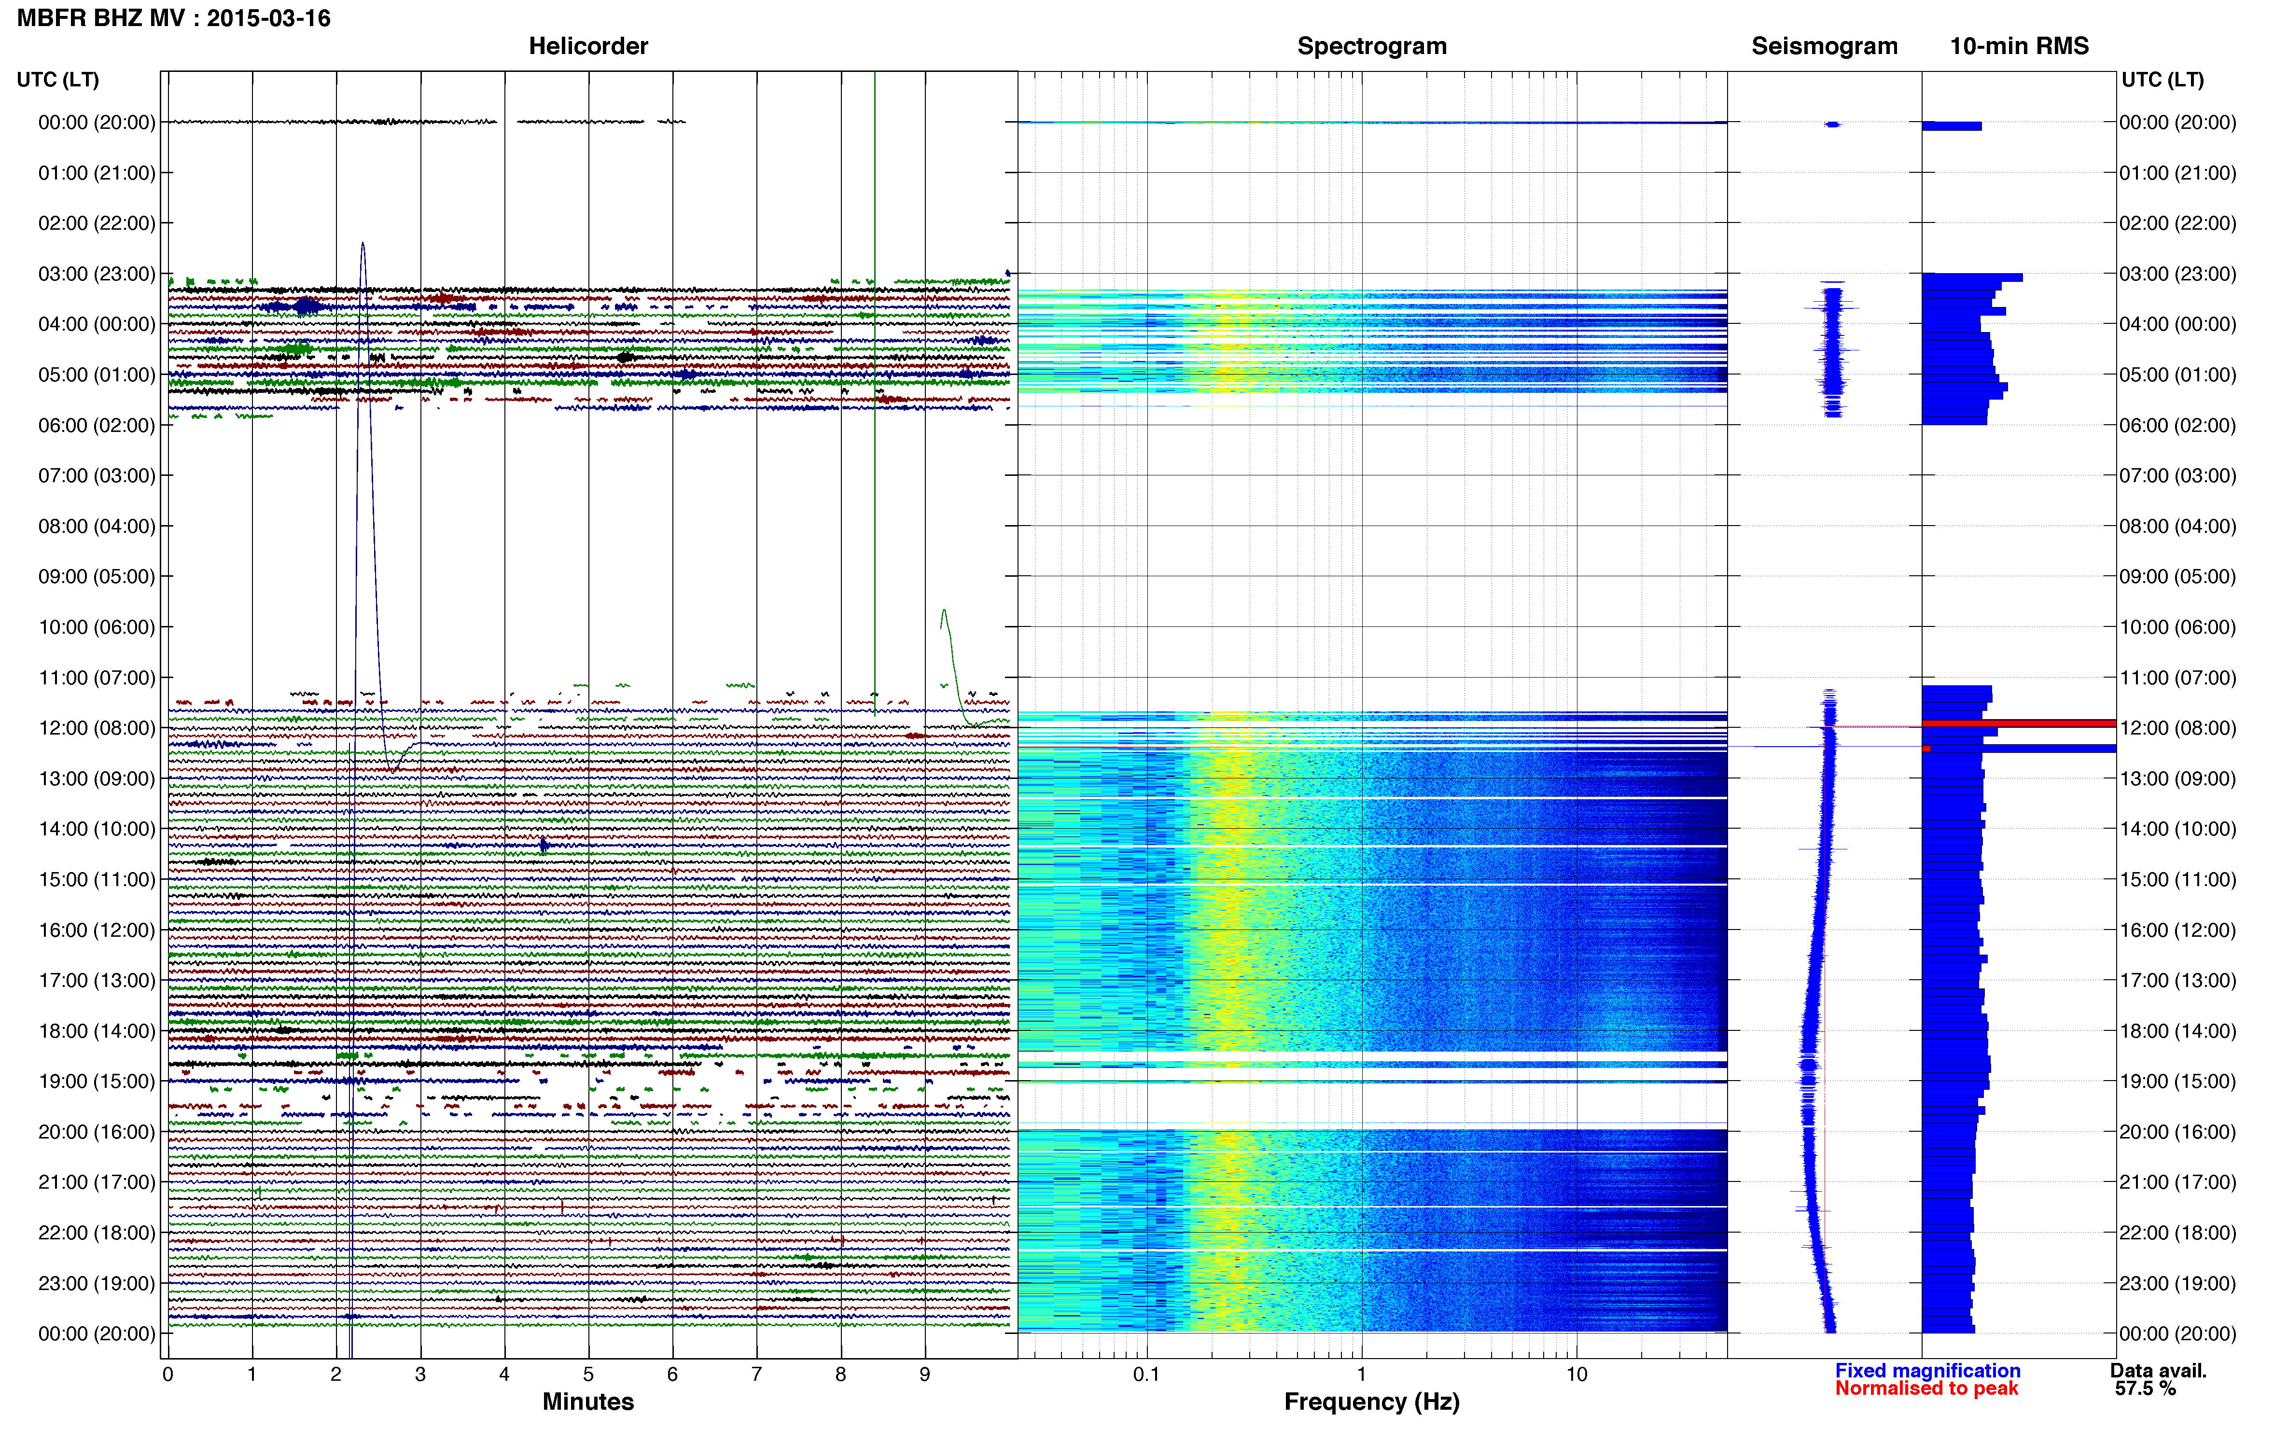
Task: Click the left 'UTC (LT)' axis label
Action: (58, 80)
